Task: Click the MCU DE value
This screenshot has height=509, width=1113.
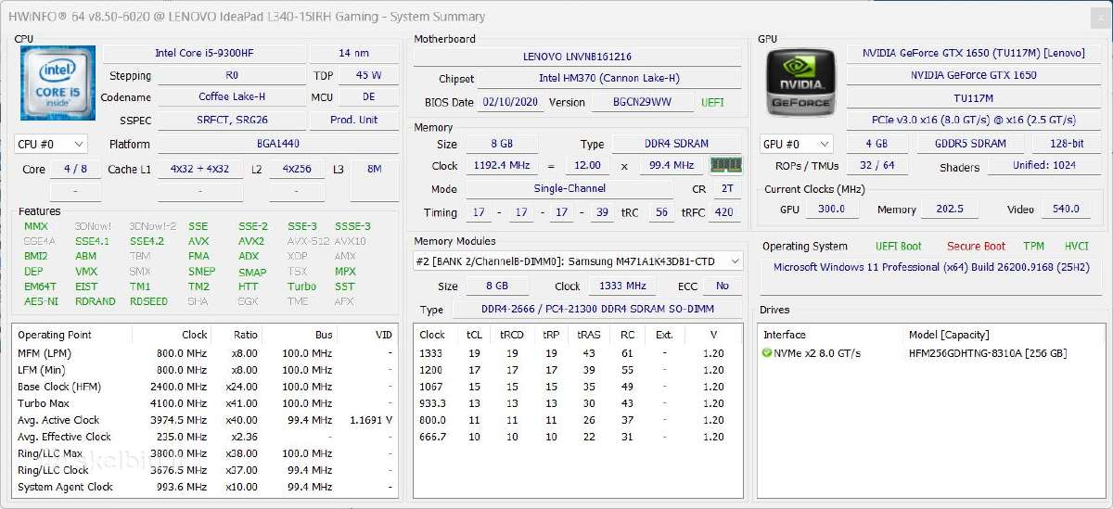Action: pos(368,97)
